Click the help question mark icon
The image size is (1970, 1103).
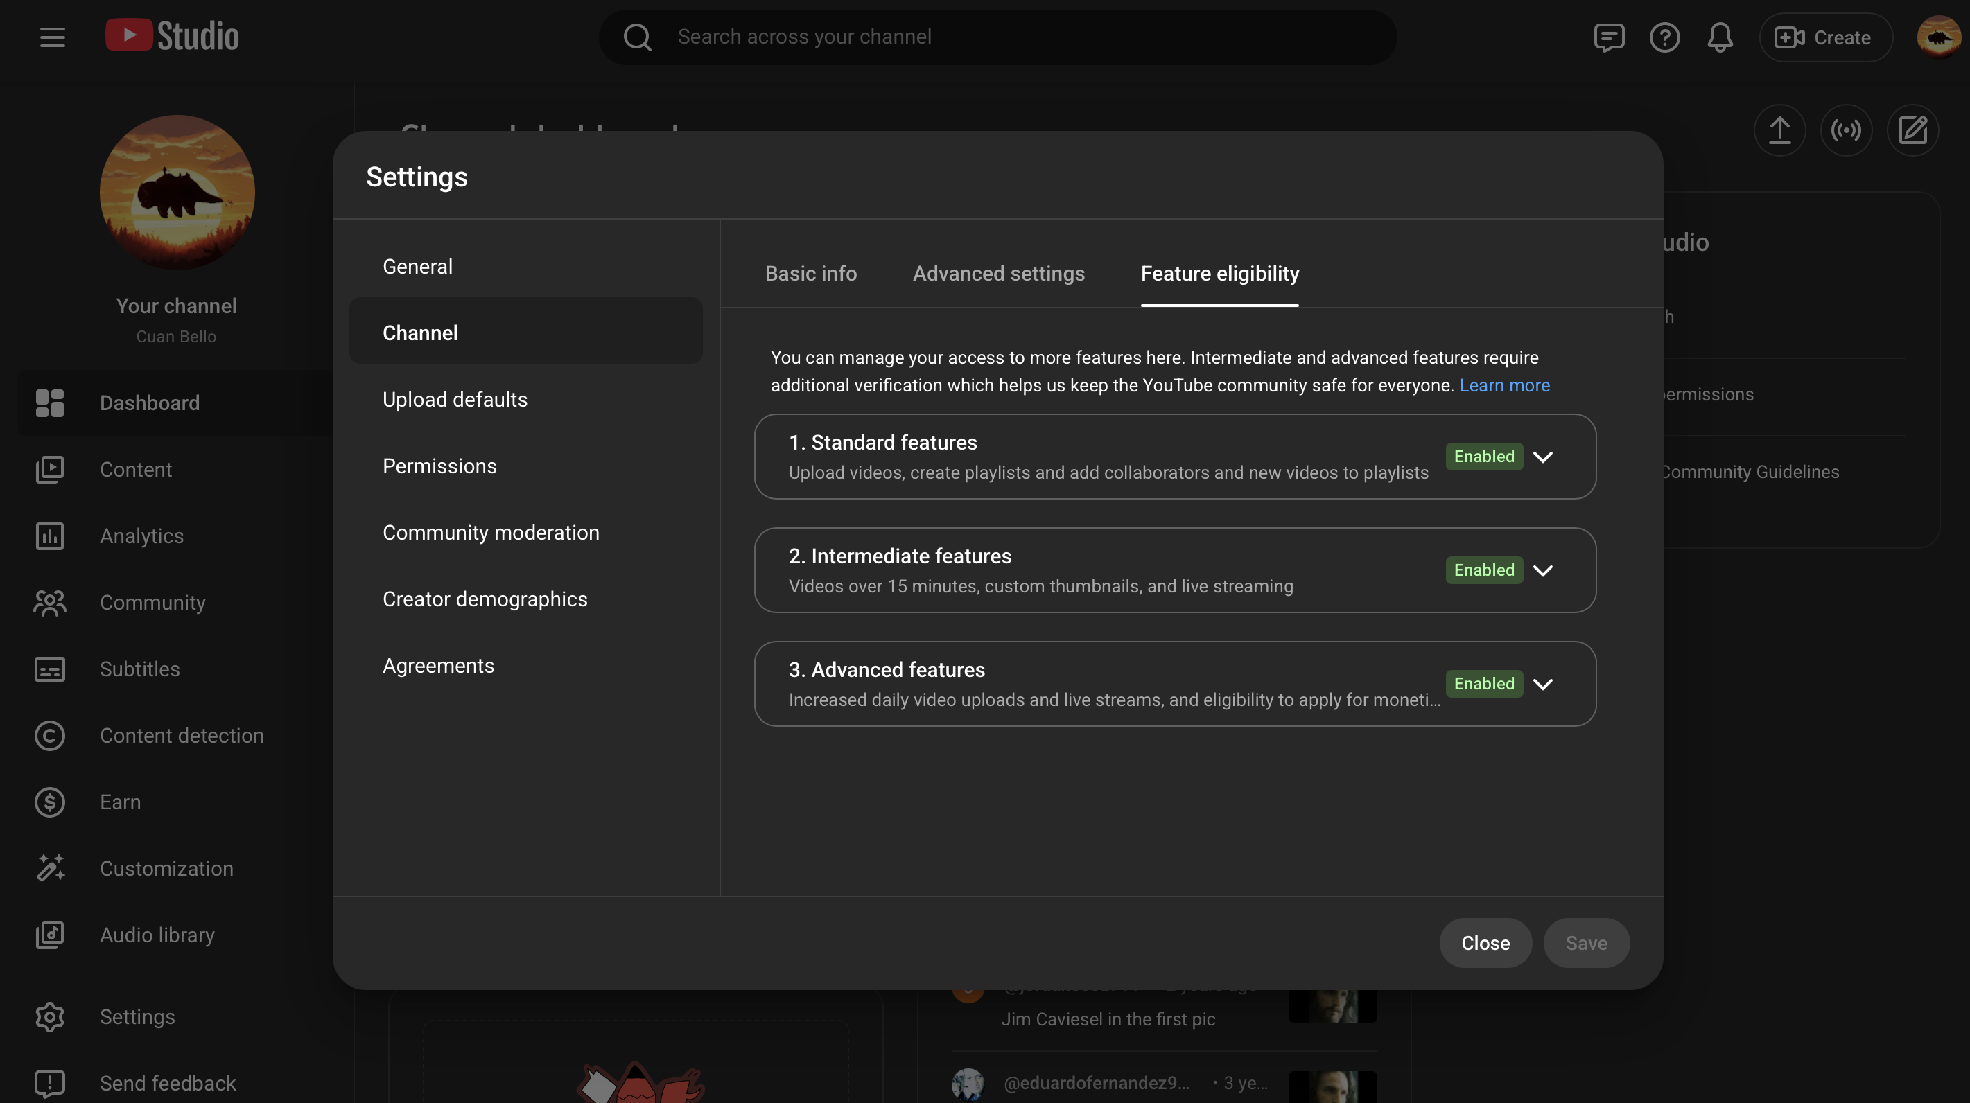1664,37
